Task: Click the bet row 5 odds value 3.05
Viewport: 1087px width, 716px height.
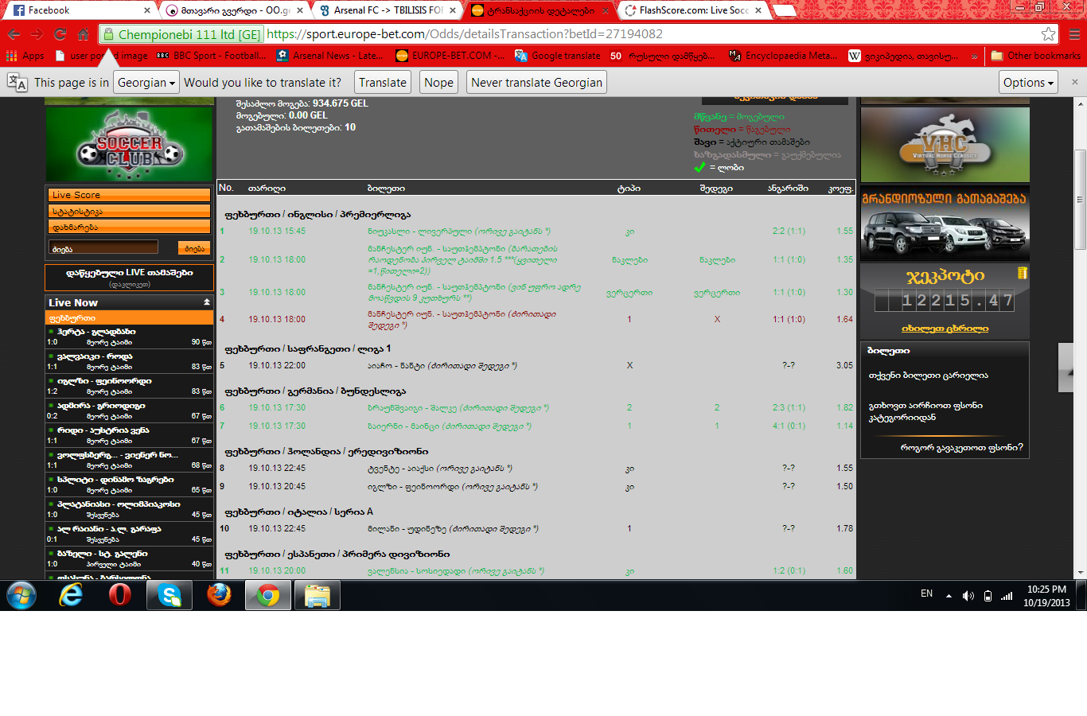Action: coord(844,366)
